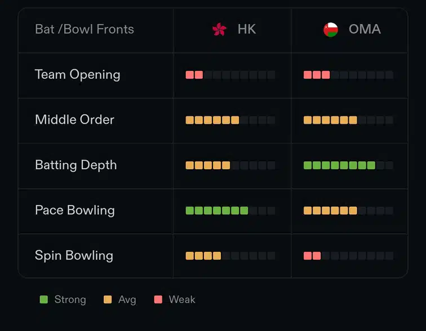Click HK's green Pace Bowling rating bar
426x331 pixels.
click(x=230, y=211)
